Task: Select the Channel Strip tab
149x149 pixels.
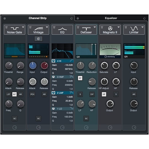Action: tap(38, 18)
